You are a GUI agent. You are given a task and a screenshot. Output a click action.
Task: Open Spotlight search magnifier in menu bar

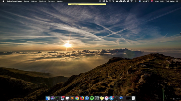(136, 1)
